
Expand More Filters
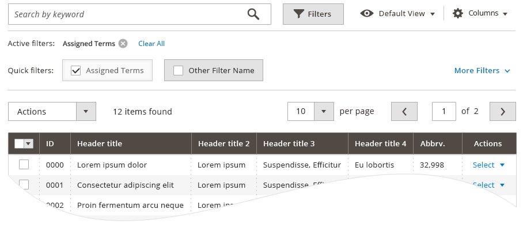pyautogui.click(x=482, y=71)
